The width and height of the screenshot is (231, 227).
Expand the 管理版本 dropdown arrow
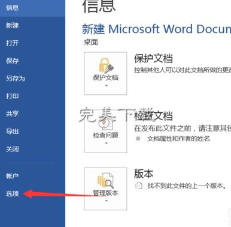[x=107, y=201]
